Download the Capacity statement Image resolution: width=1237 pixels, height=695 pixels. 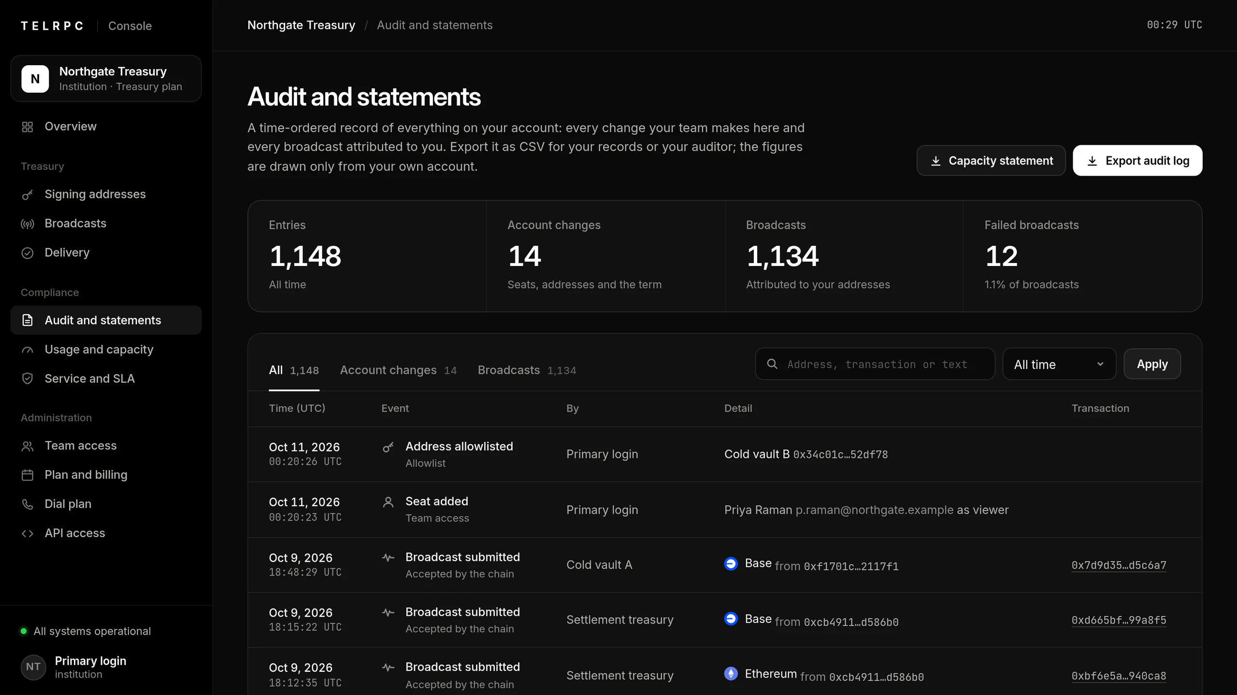[x=991, y=161]
